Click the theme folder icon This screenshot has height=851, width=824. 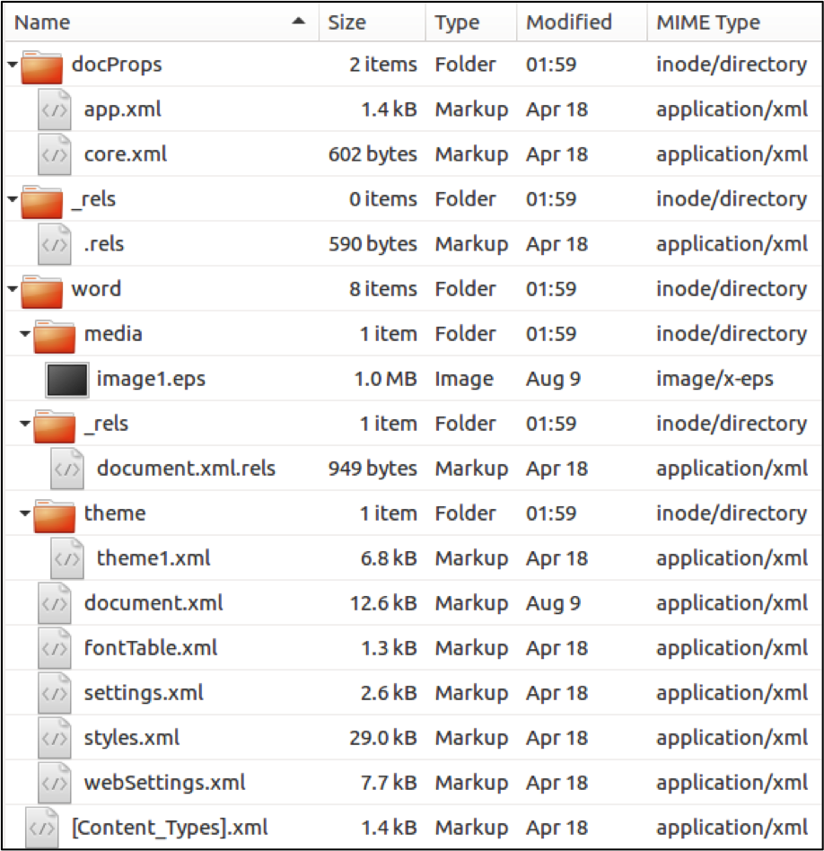click(x=54, y=514)
